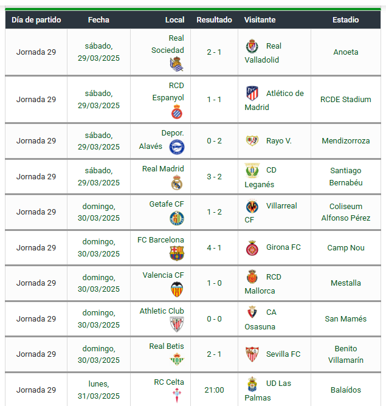Click the Estadio column header
Screen dimensions: 386x406
[346, 19]
